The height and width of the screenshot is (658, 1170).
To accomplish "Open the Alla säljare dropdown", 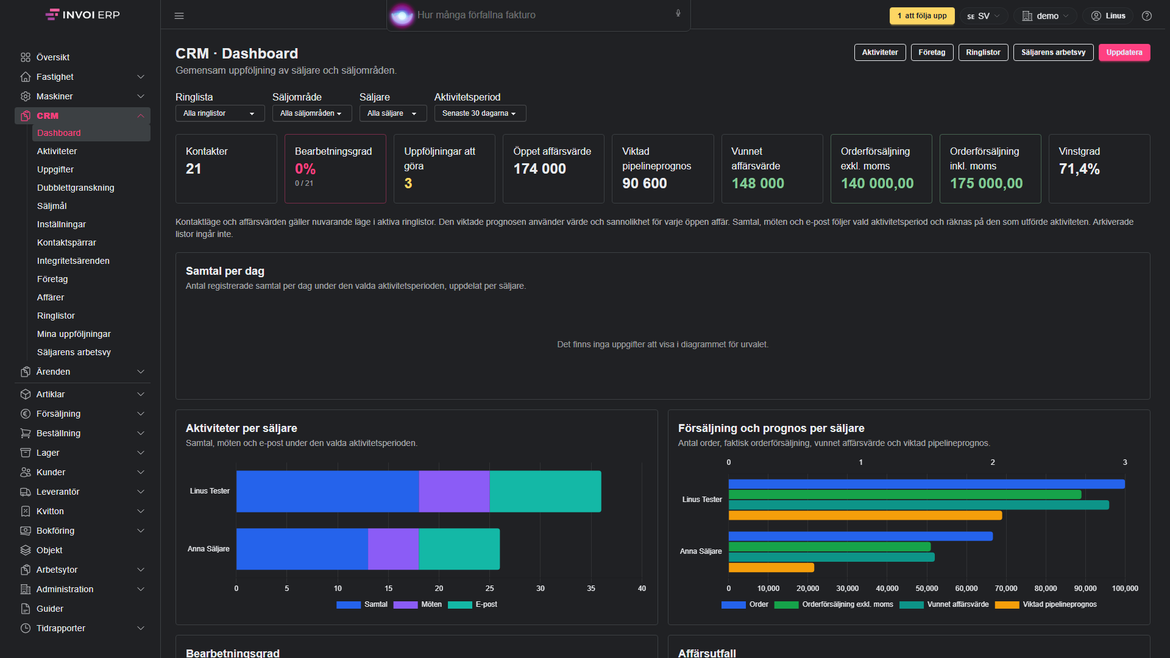I will tap(393, 113).
